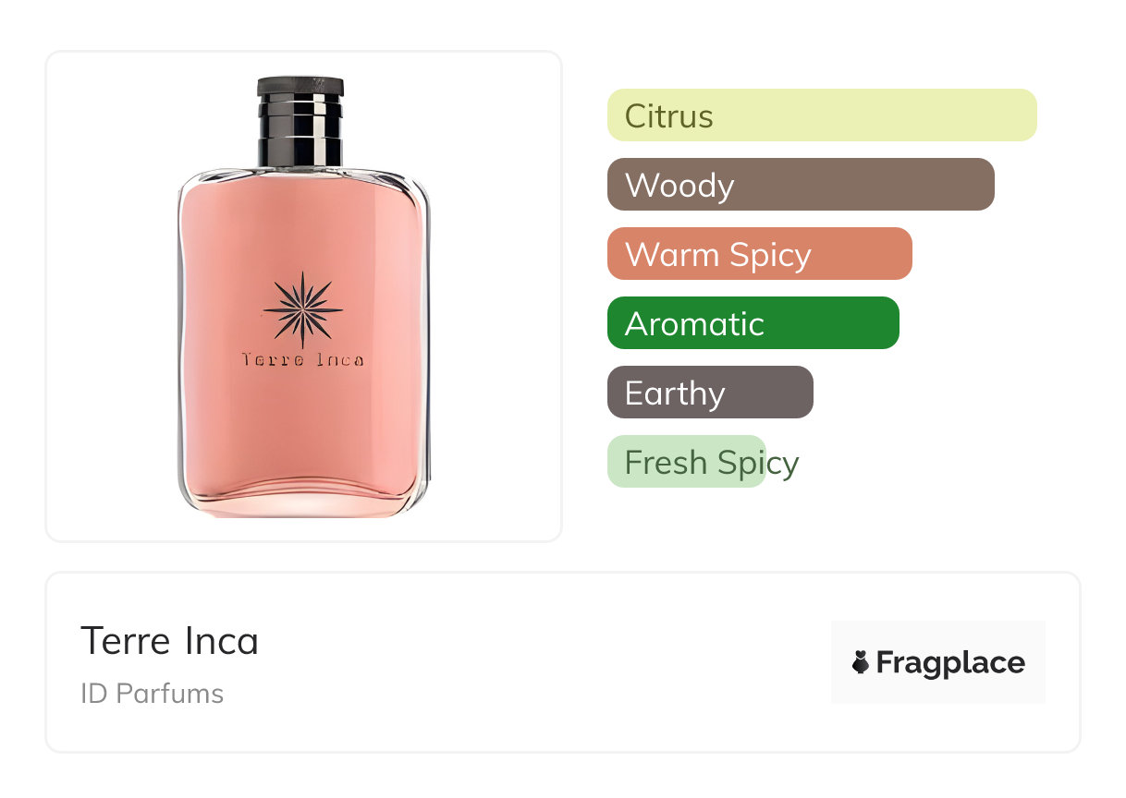This screenshot has height=798, width=1126.
Task: Click the thick glass base of the bottle
Action: point(303,499)
